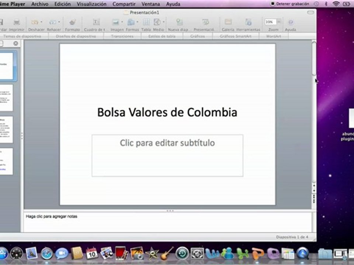The height and width of the screenshot is (265, 354).
Task: Open the Visualización menu
Action: [x=92, y=4]
